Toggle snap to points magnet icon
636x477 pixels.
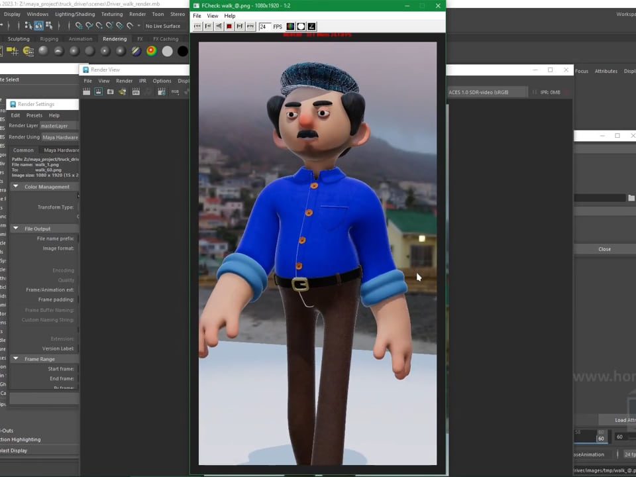[x=99, y=26]
